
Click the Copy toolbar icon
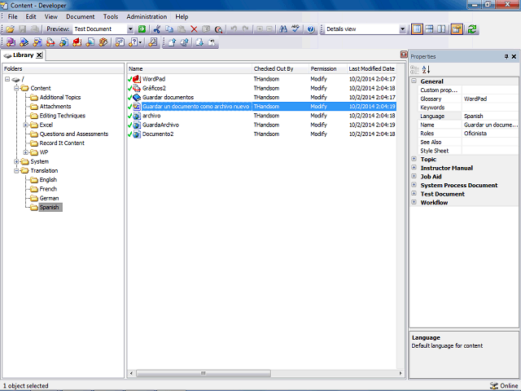(x=169, y=29)
